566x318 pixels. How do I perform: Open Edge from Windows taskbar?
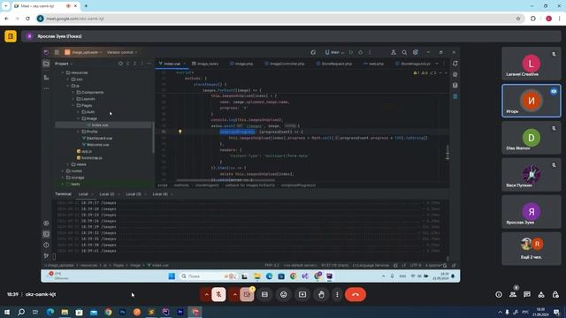pos(50,312)
